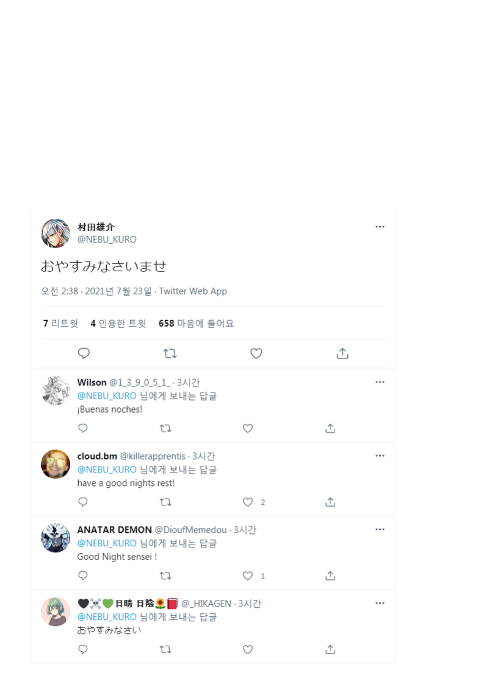The width and height of the screenshot is (484, 684).
Task: View the 658 마음에 들어요 list
Action: coord(196,323)
